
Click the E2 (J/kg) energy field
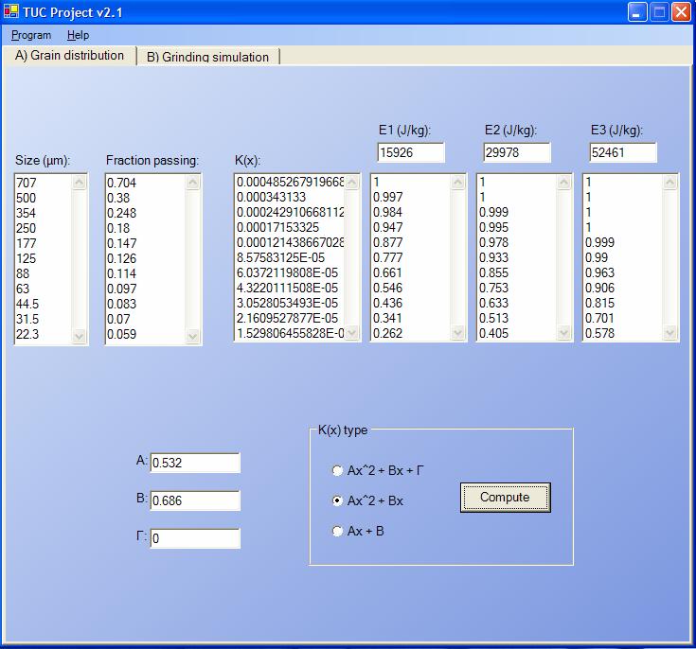[517, 152]
